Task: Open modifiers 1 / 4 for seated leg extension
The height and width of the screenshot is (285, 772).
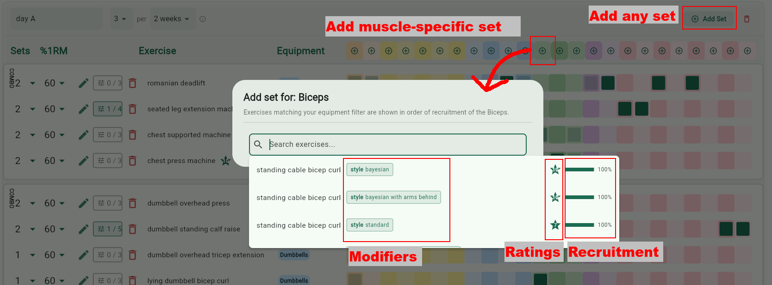Action: point(107,109)
